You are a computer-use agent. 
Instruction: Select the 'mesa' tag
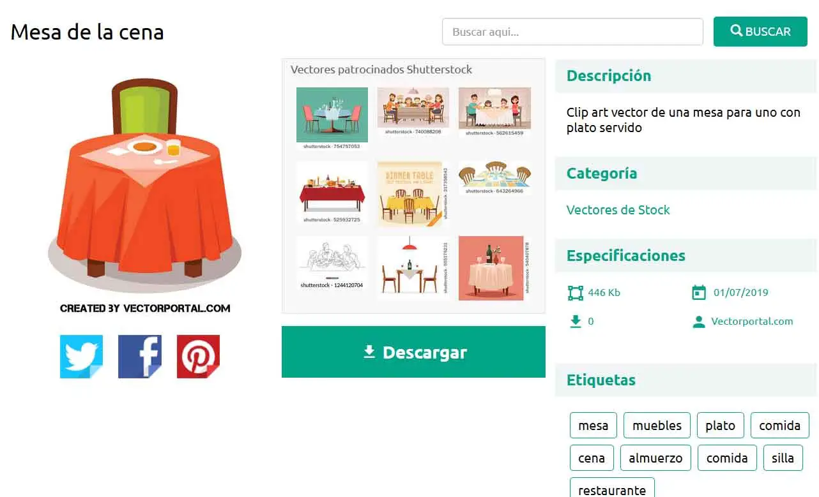point(593,426)
